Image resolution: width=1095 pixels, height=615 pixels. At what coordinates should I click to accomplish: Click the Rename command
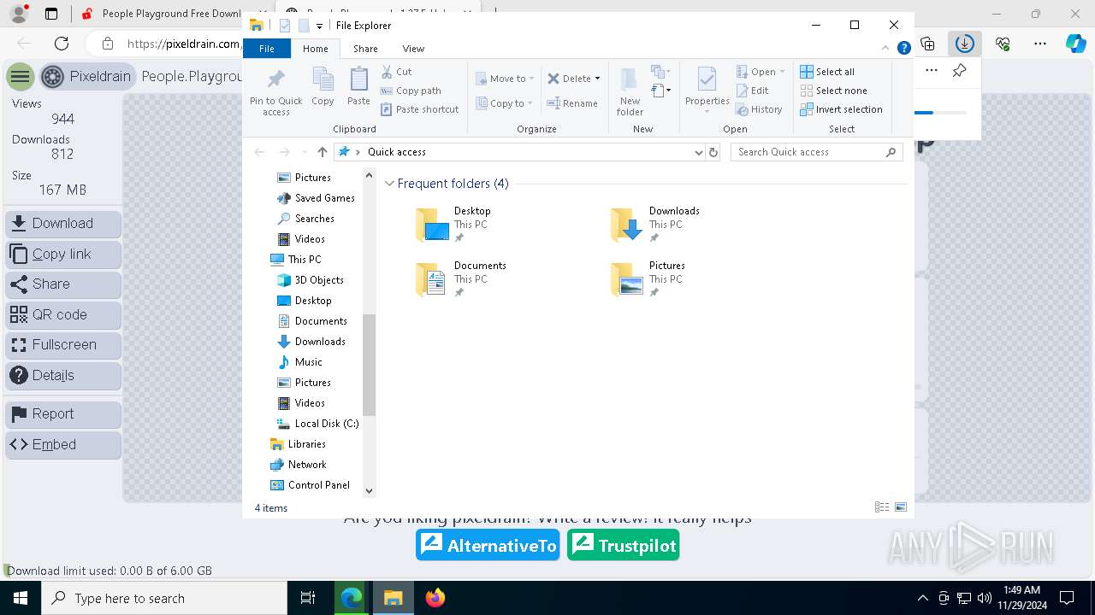tap(573, 103)
